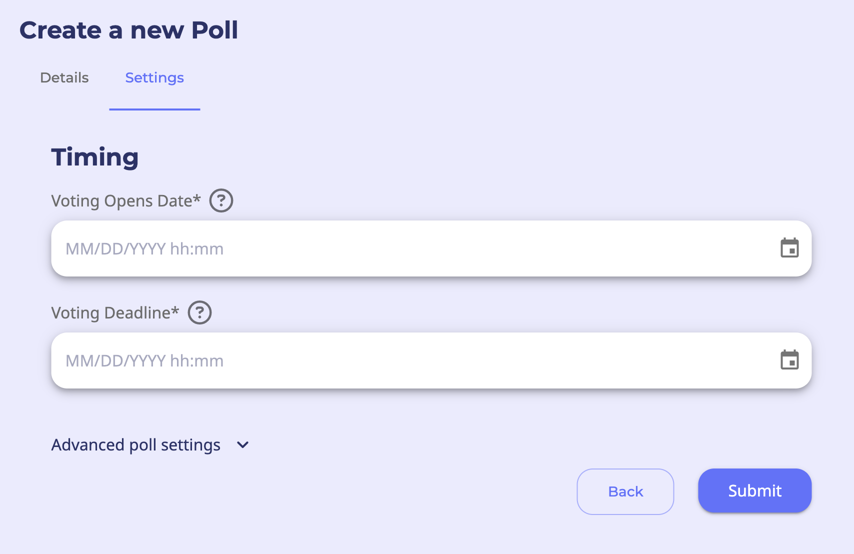Open the Voting Opens Date help tooltip
854x554 pixels.
point(221,200)
